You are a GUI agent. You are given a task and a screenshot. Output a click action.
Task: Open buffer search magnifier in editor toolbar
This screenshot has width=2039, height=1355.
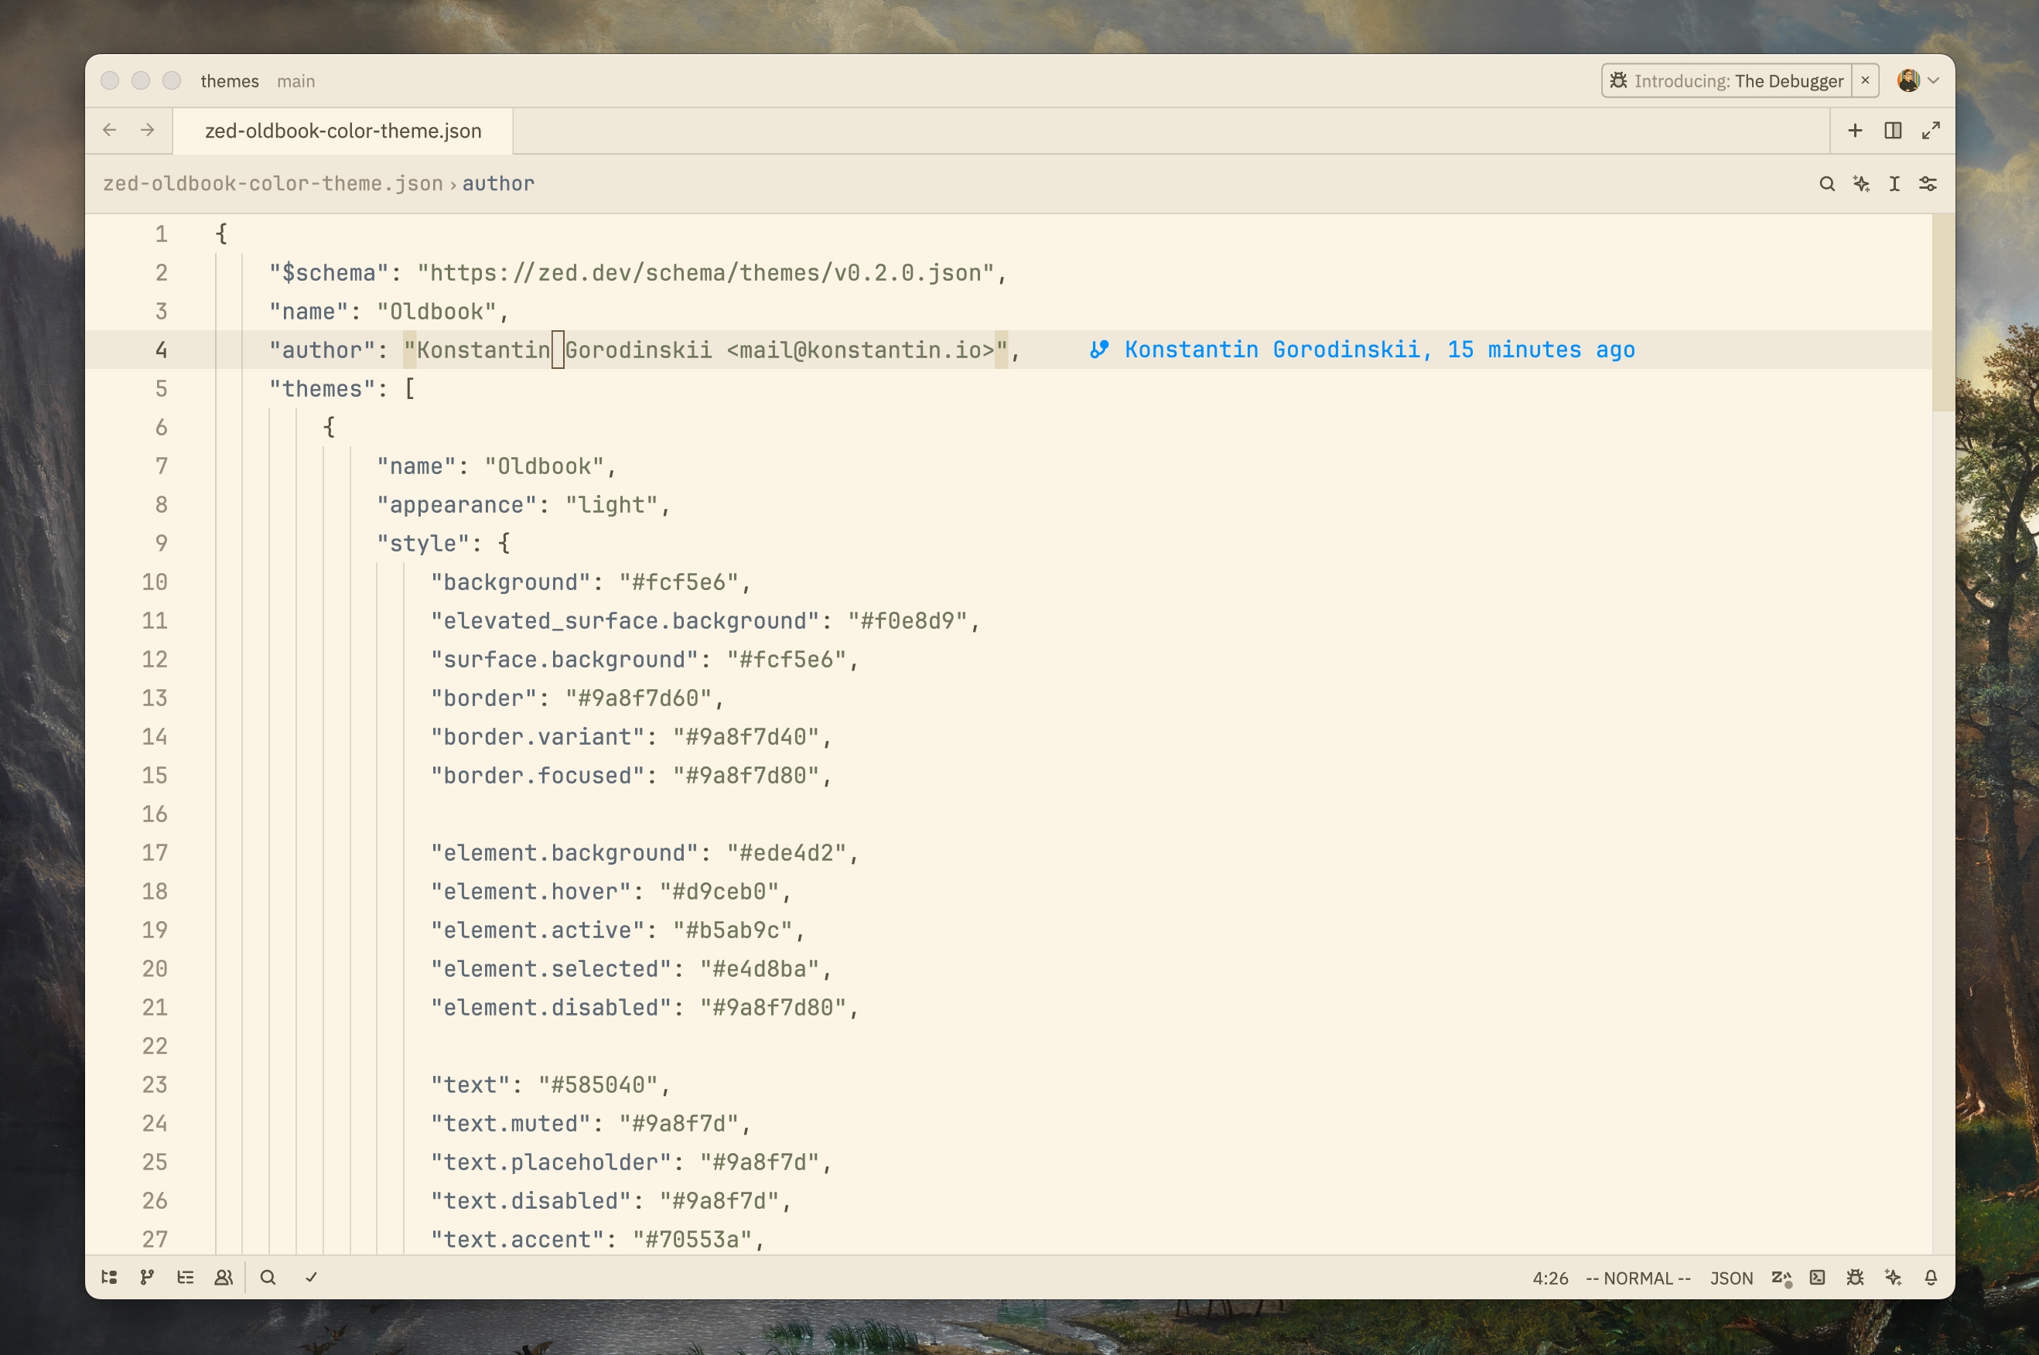coord(1826,183)
